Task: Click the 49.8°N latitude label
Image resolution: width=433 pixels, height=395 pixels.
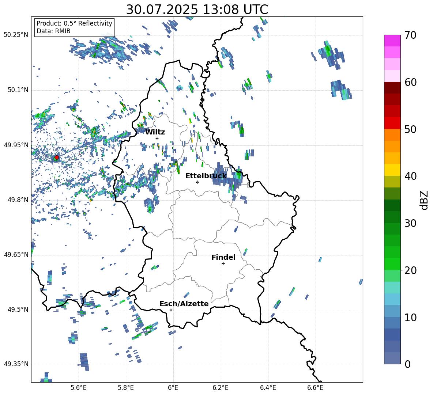Action: [x=18, y=200]
